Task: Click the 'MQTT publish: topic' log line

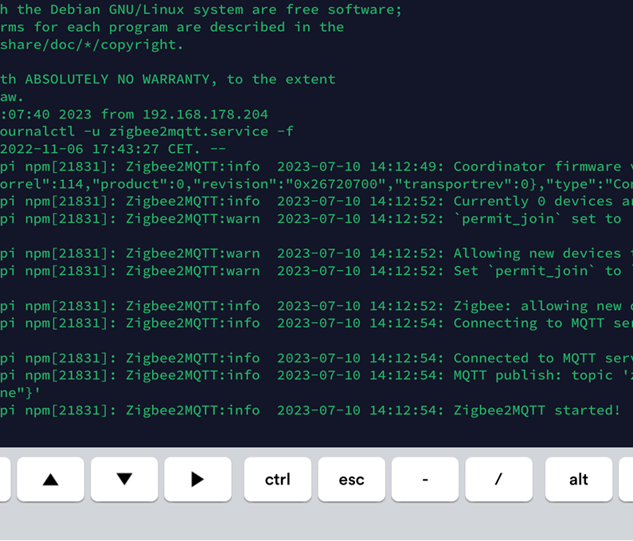Action: 317,375
